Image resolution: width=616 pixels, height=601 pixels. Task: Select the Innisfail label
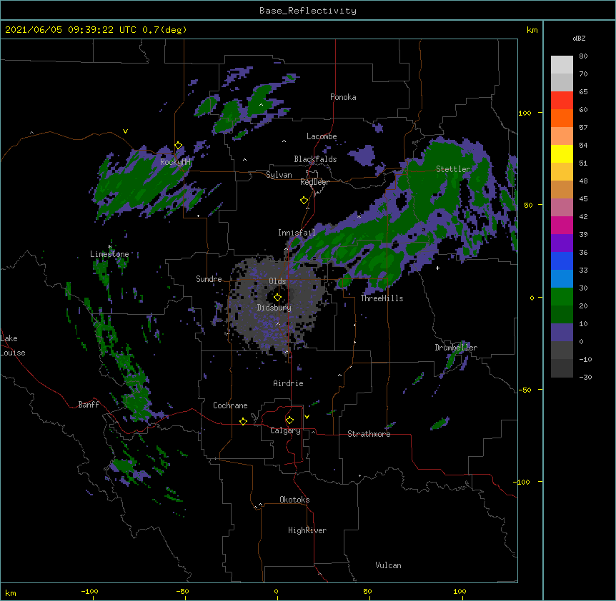point(297,233)
